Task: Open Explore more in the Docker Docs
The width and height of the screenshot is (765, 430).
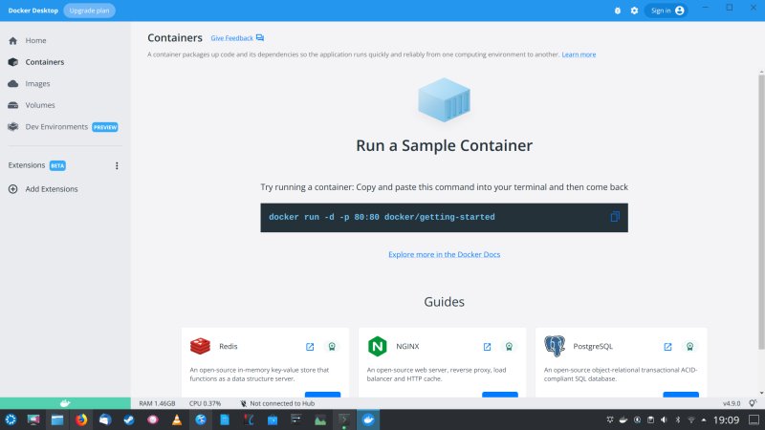Action: click(x=444, y=254)
